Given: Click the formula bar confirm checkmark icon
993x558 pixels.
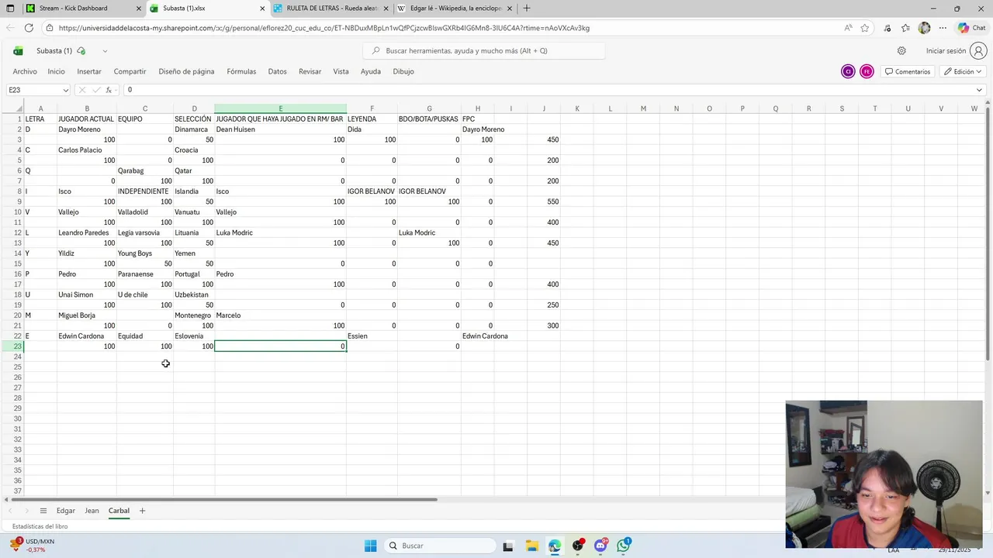Looking at the screenshot, I should 95,90.
